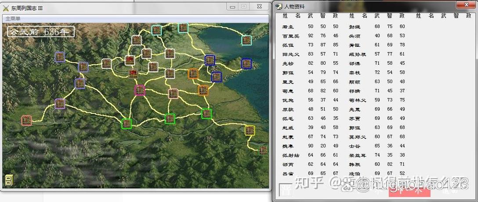Select character 先轸 in the list

[287, 64]
